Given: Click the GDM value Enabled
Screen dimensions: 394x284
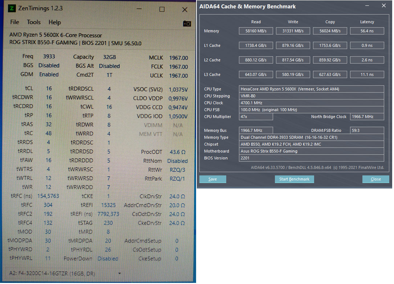Looking at the screenshot, I should (49, 74).
